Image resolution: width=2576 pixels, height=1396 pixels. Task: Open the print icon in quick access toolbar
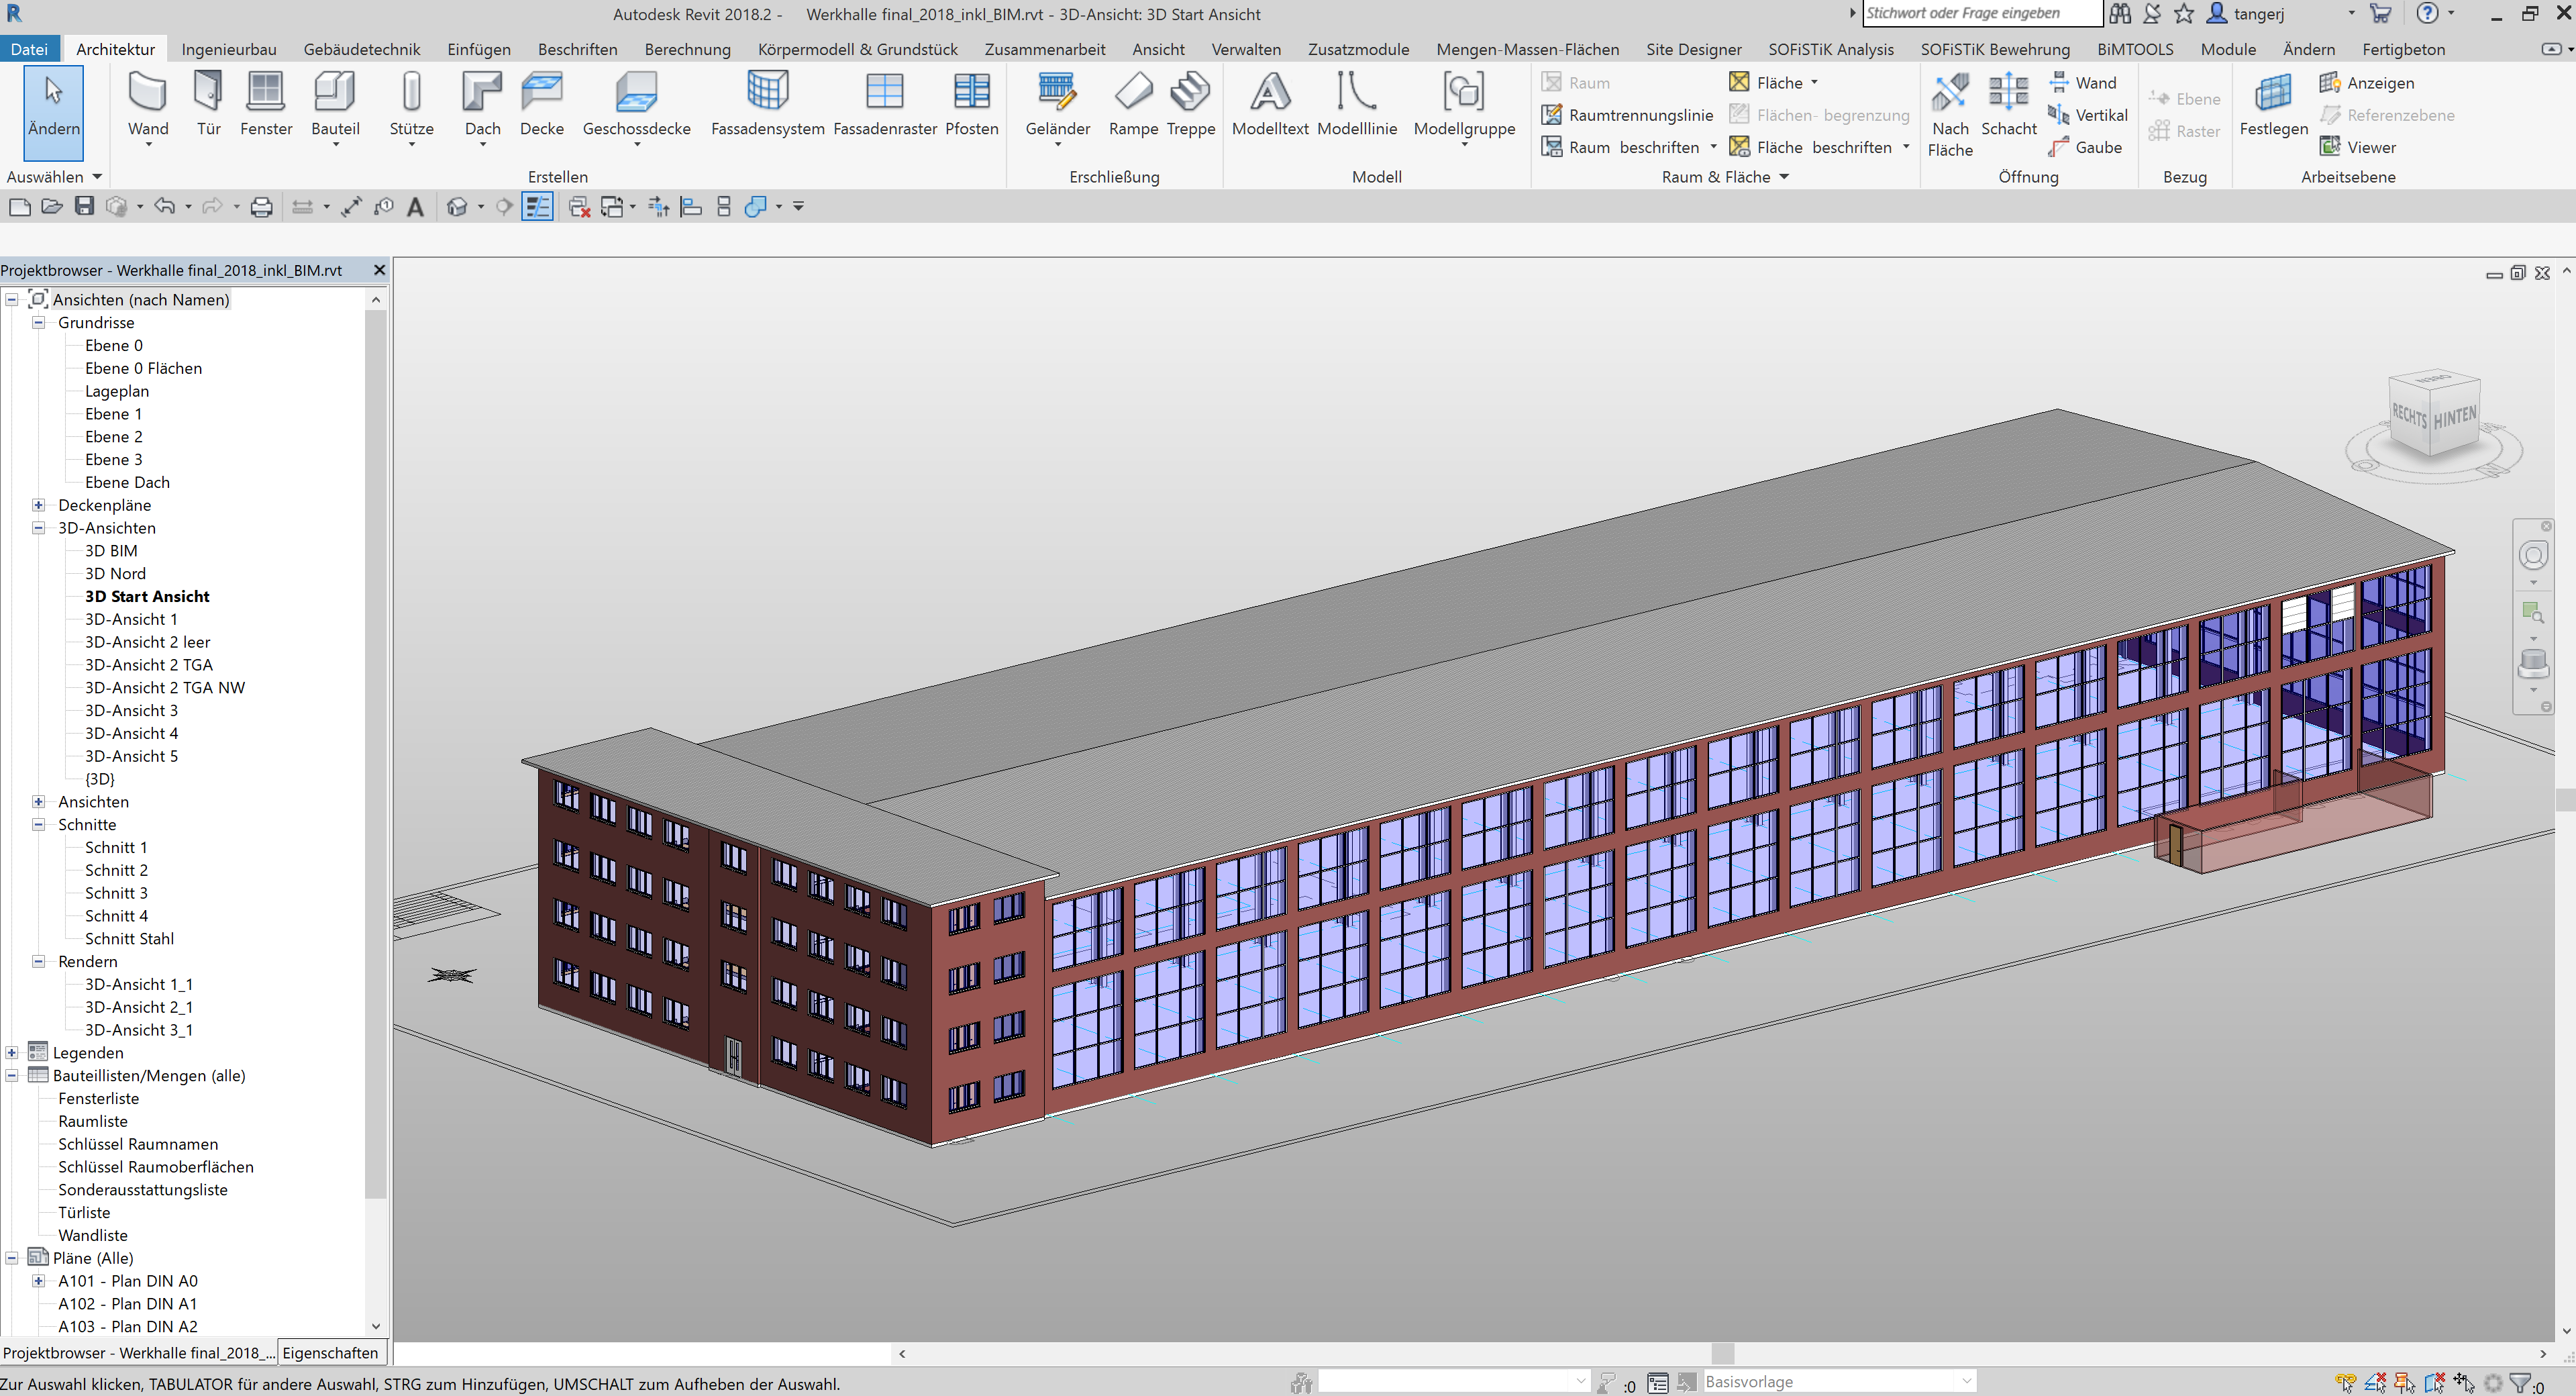pyautogui.click(x=260, y=206)
